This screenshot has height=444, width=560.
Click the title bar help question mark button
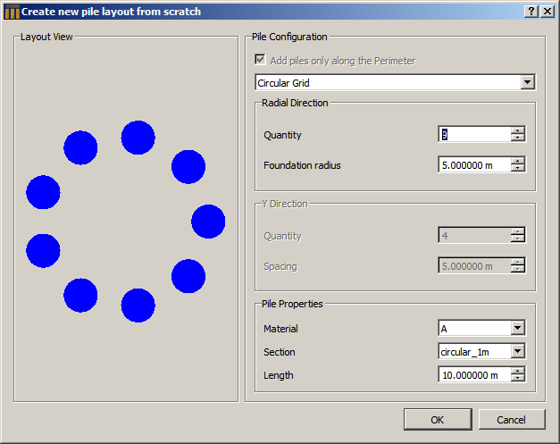[x=532, y=12]
